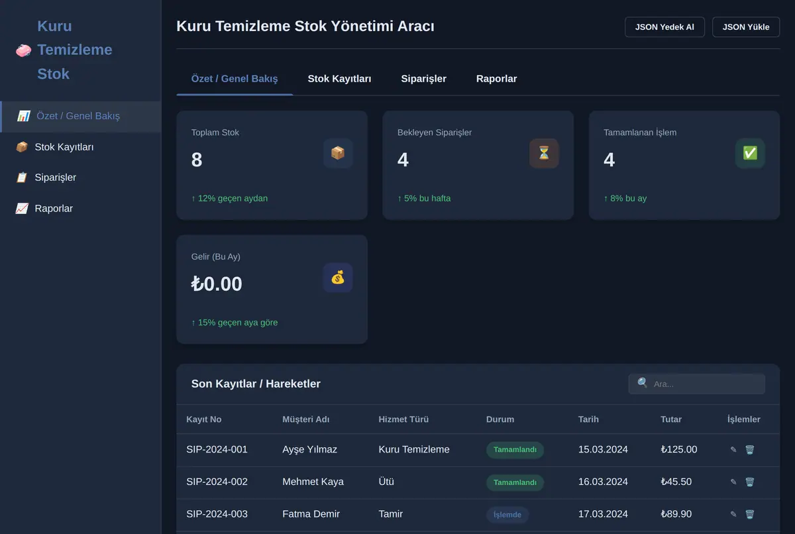Image resolution: width=795 pixels, height=534 pixels.
Task: Click the money bag icon on Gelir card
Action: (x=338, y=278)
